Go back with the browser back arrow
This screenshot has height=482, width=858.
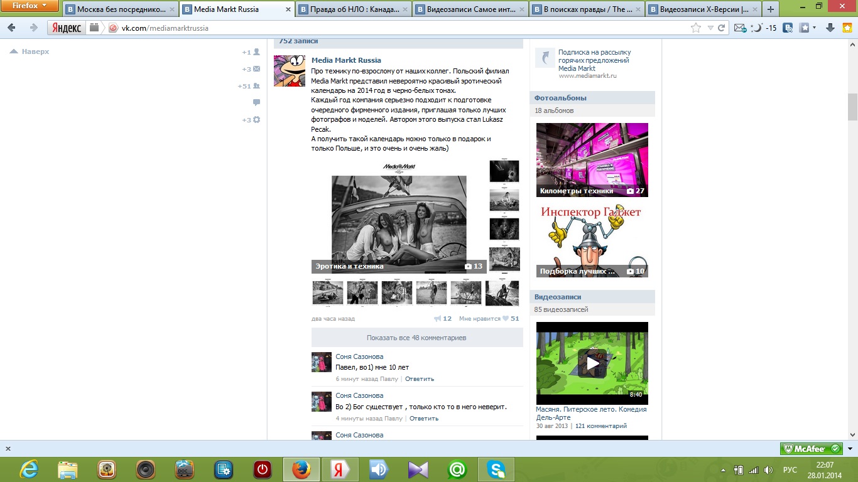(x=12, y=28)
